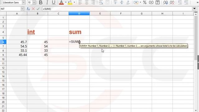Apply the yellow highlighting color

click(70, 2)
